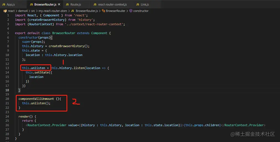Click the 'history' module string
The width and height of the screenshot is (280, 142).
click(86, 20)
